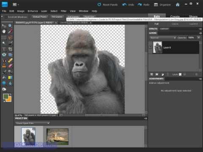Open the blend mode Normal dropdown
The image size is (203, 152).
point(163,38)
